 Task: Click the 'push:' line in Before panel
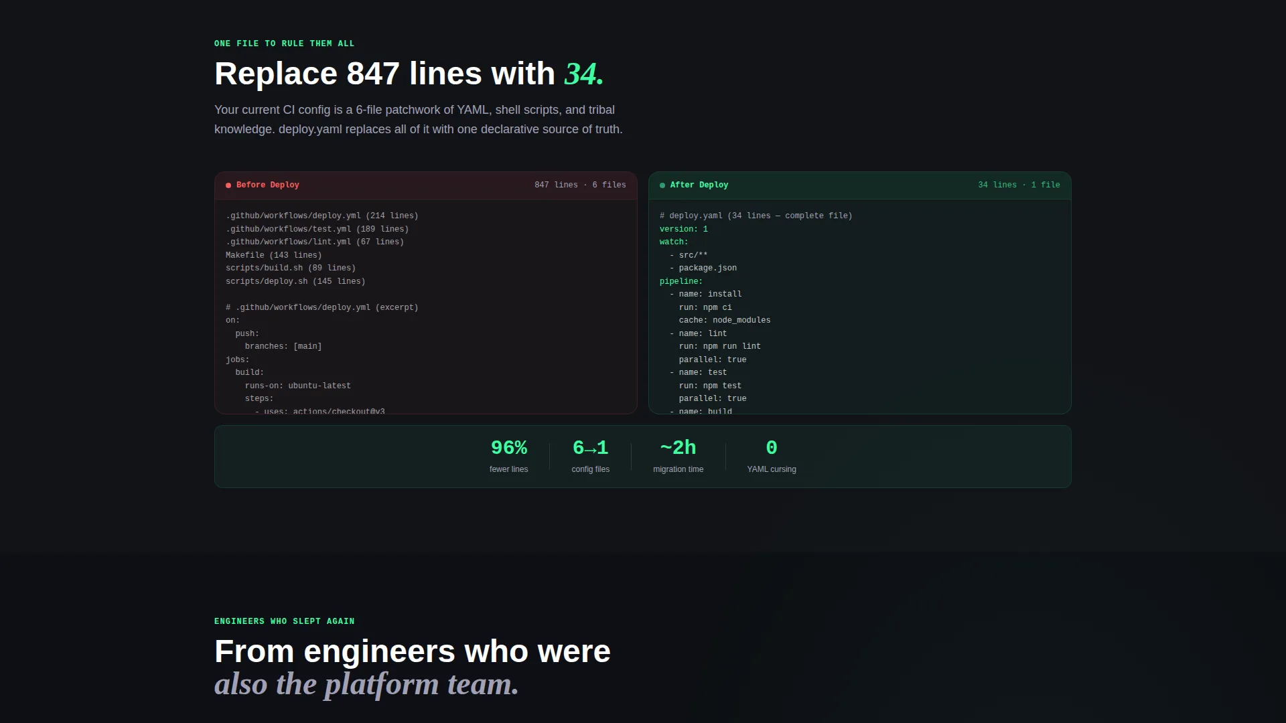pos(247,333)
